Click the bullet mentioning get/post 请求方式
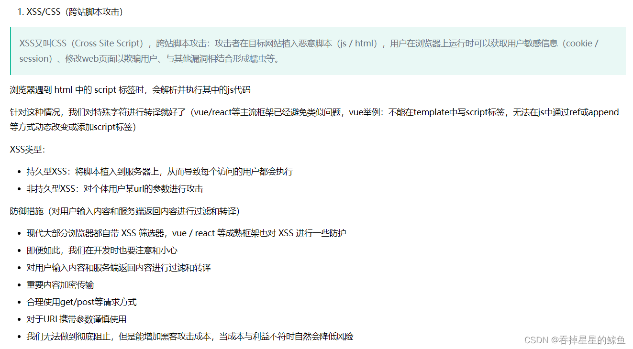The image size is (633, 349). point(81,302)
